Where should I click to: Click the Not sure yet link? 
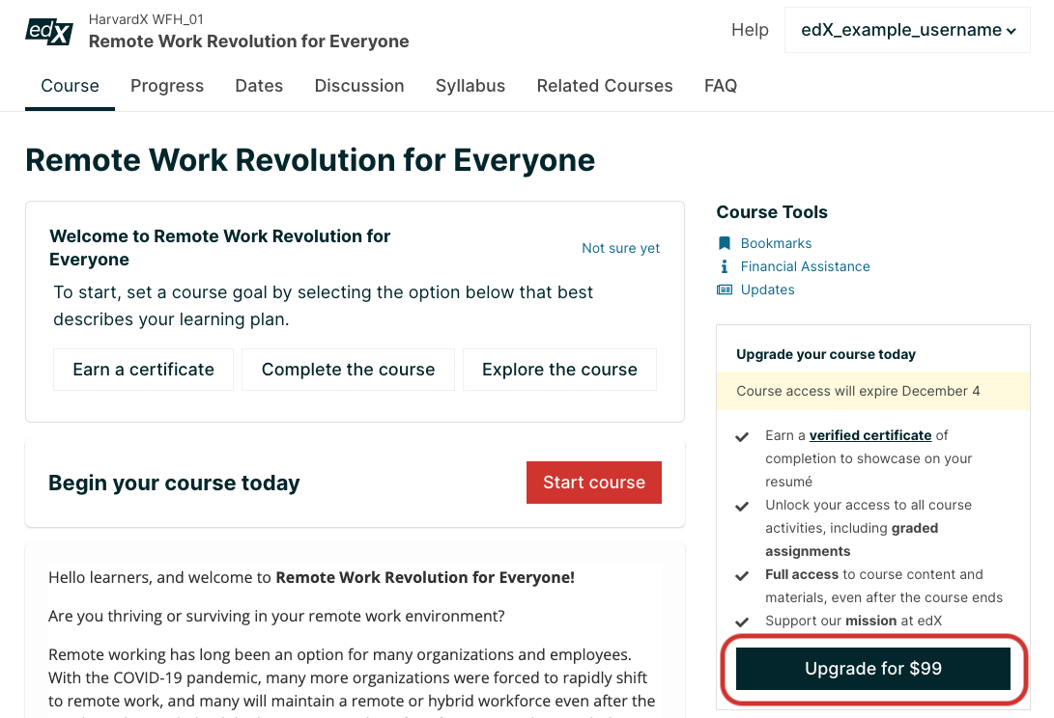pyautogui.click(x=620, y=249)
